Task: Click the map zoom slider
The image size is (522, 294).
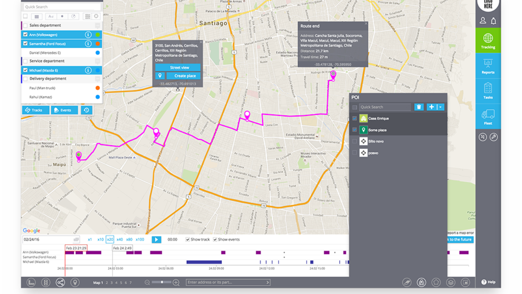Action: 162,282
